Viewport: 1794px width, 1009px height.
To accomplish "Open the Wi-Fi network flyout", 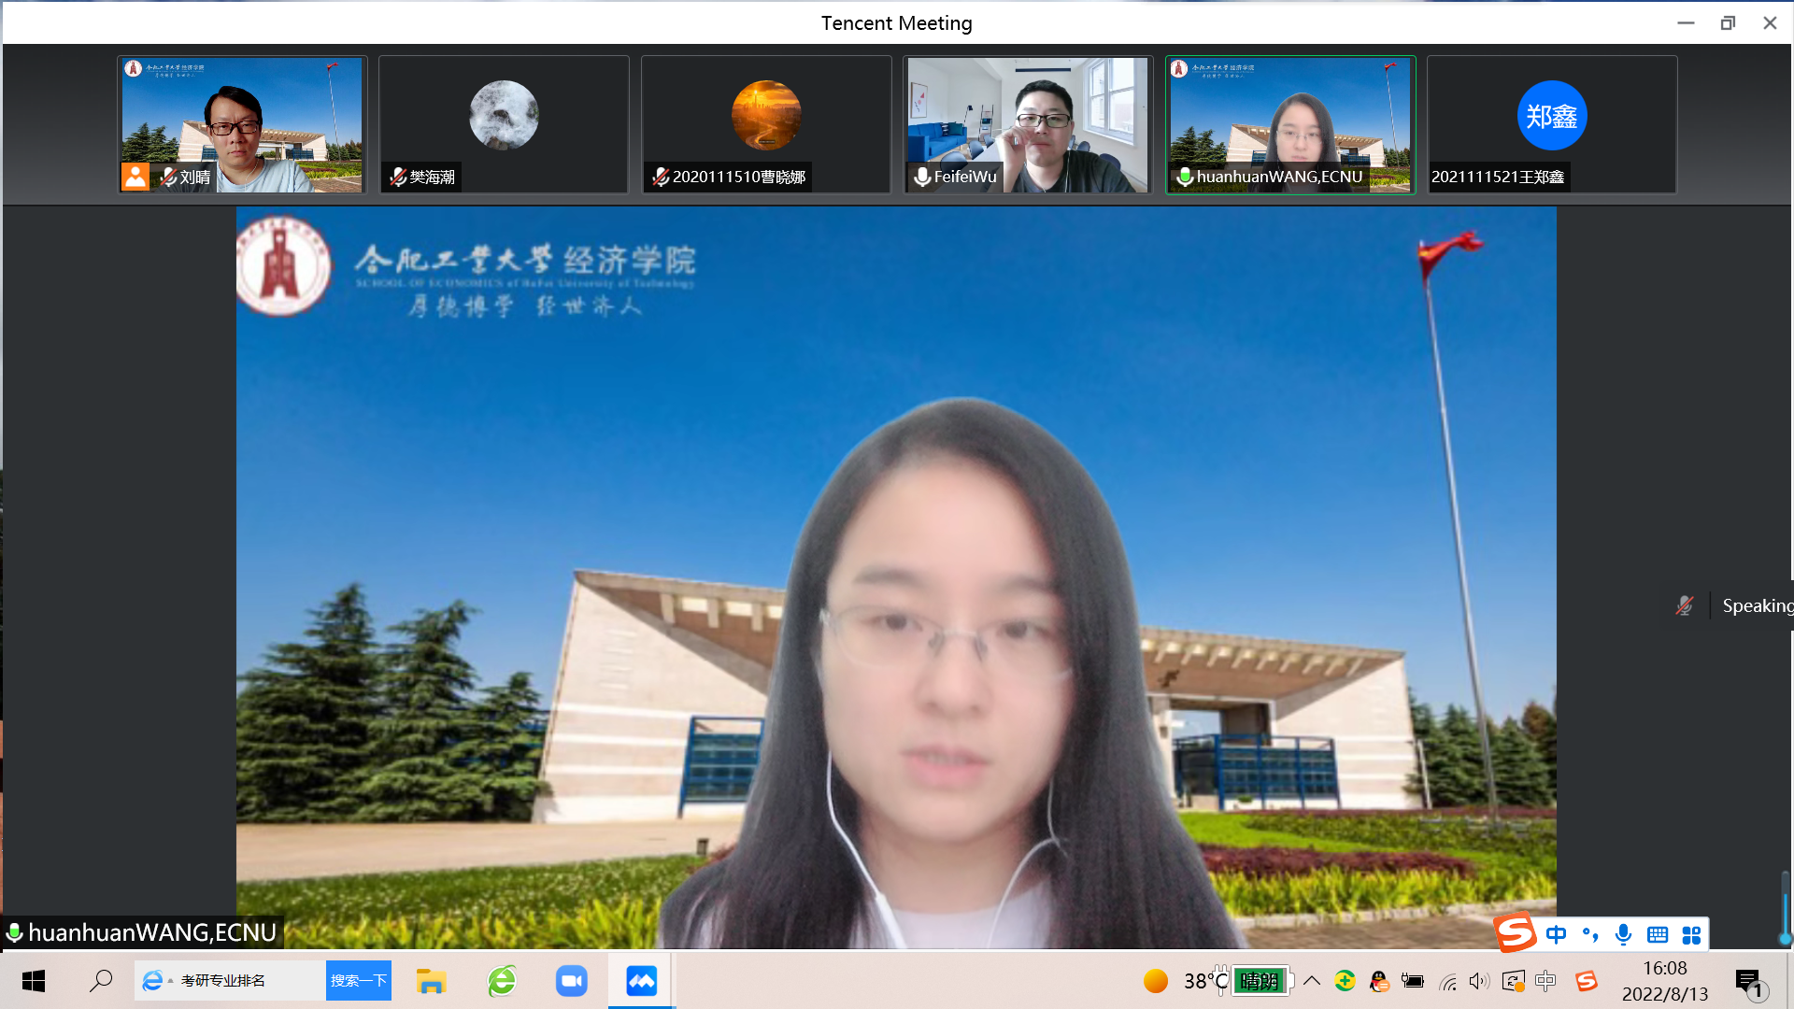I will pos(1448,981).
